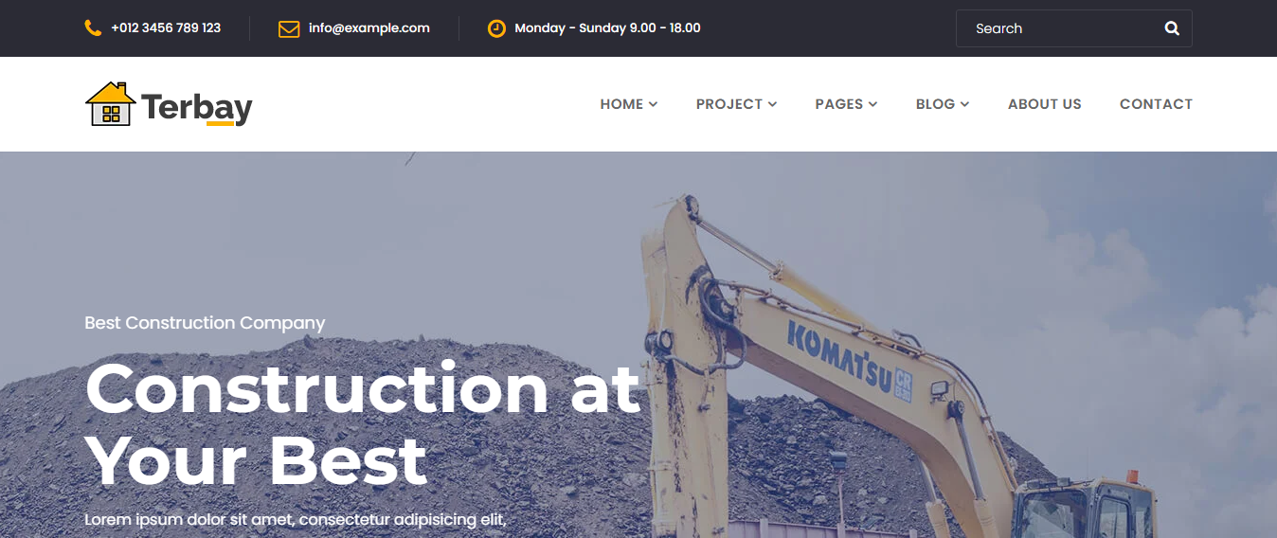Screen dimensions: 1277x538
Task: Select the PROJECT menu item
Action: click(x=729, y=104)
